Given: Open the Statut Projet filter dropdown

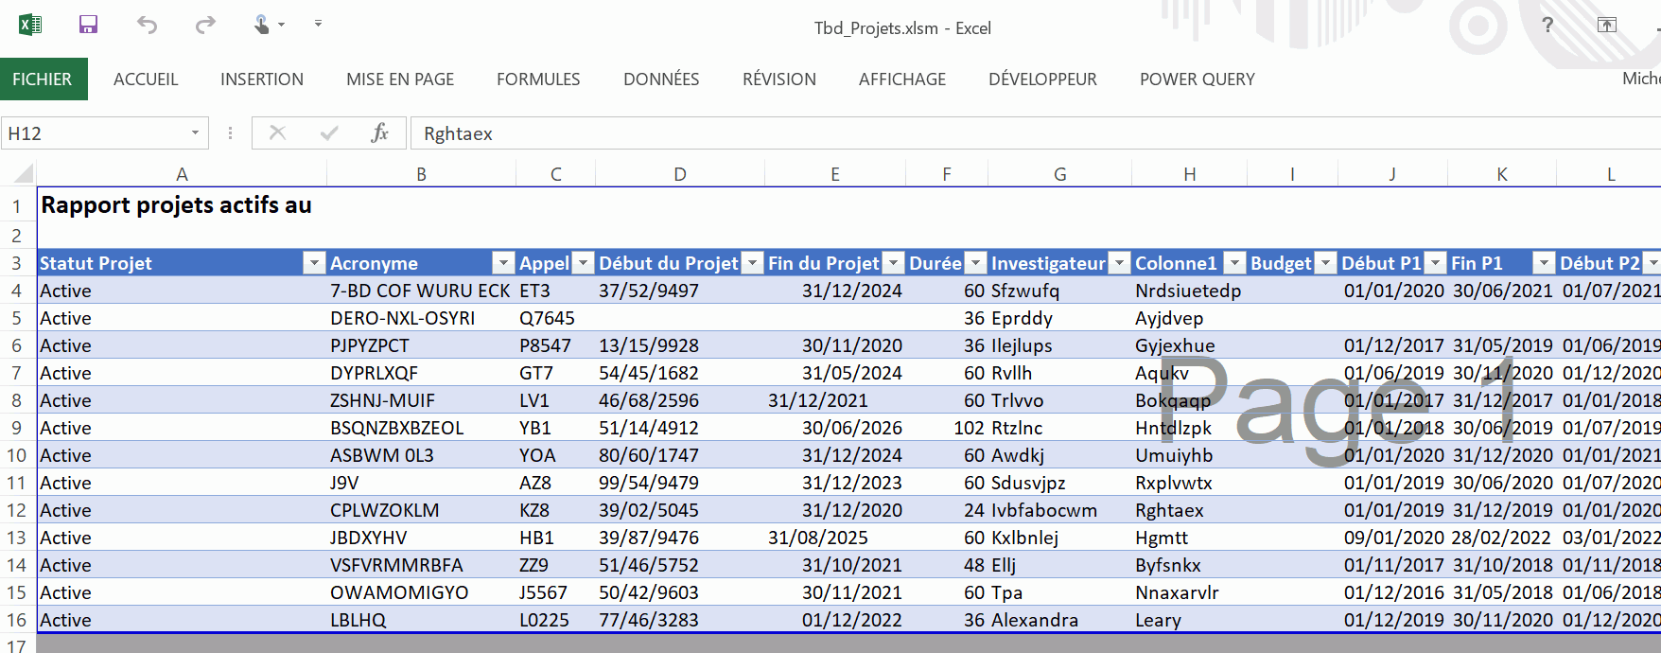Looking at the screenshot, I should pyautogui.click(x=314, y=263).
